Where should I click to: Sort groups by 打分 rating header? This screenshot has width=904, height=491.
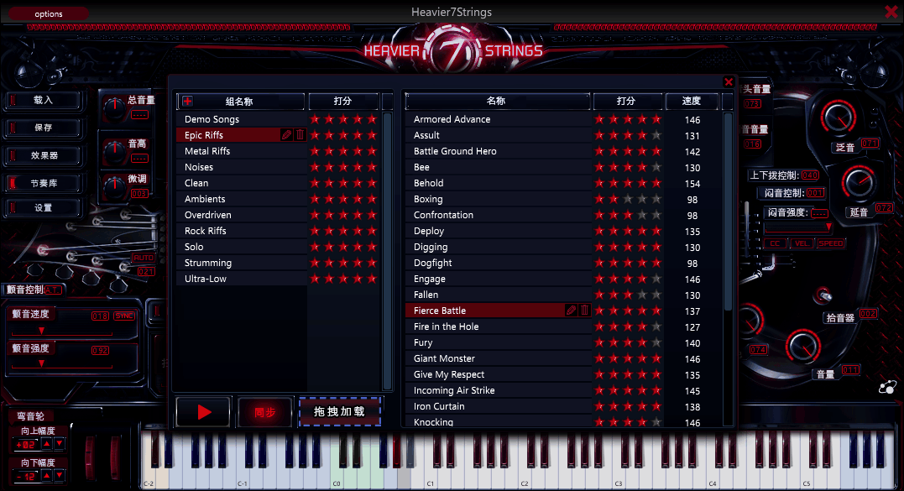[x=343, y=102]
